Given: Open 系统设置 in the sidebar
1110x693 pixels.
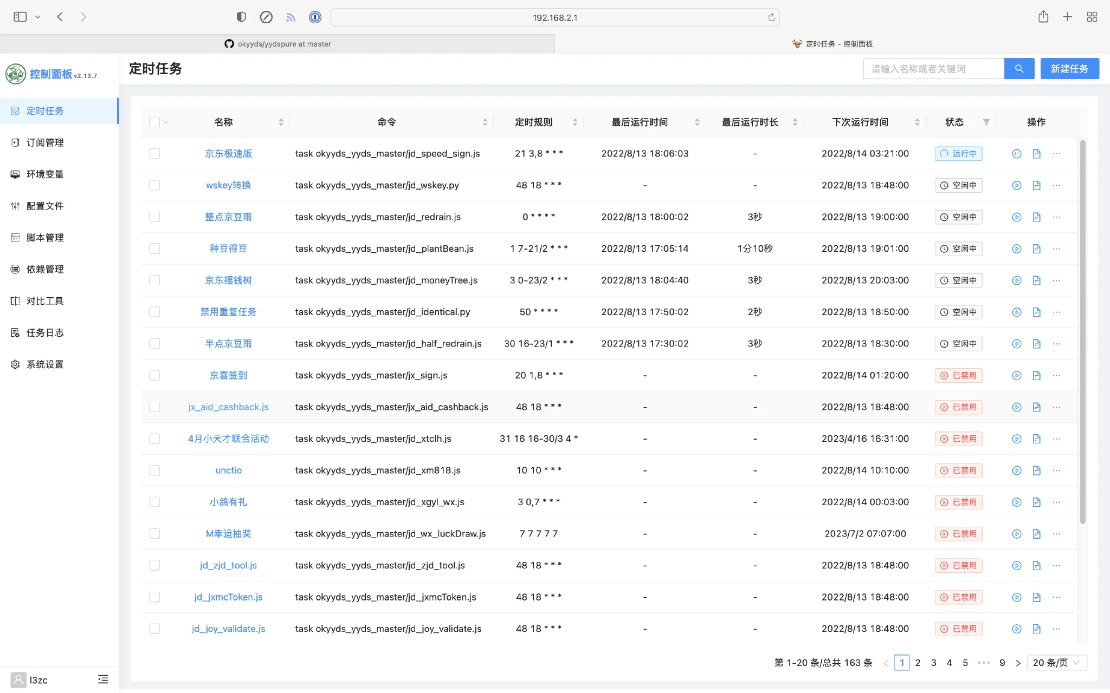Looking at the screenshot, I should (46, 364).
